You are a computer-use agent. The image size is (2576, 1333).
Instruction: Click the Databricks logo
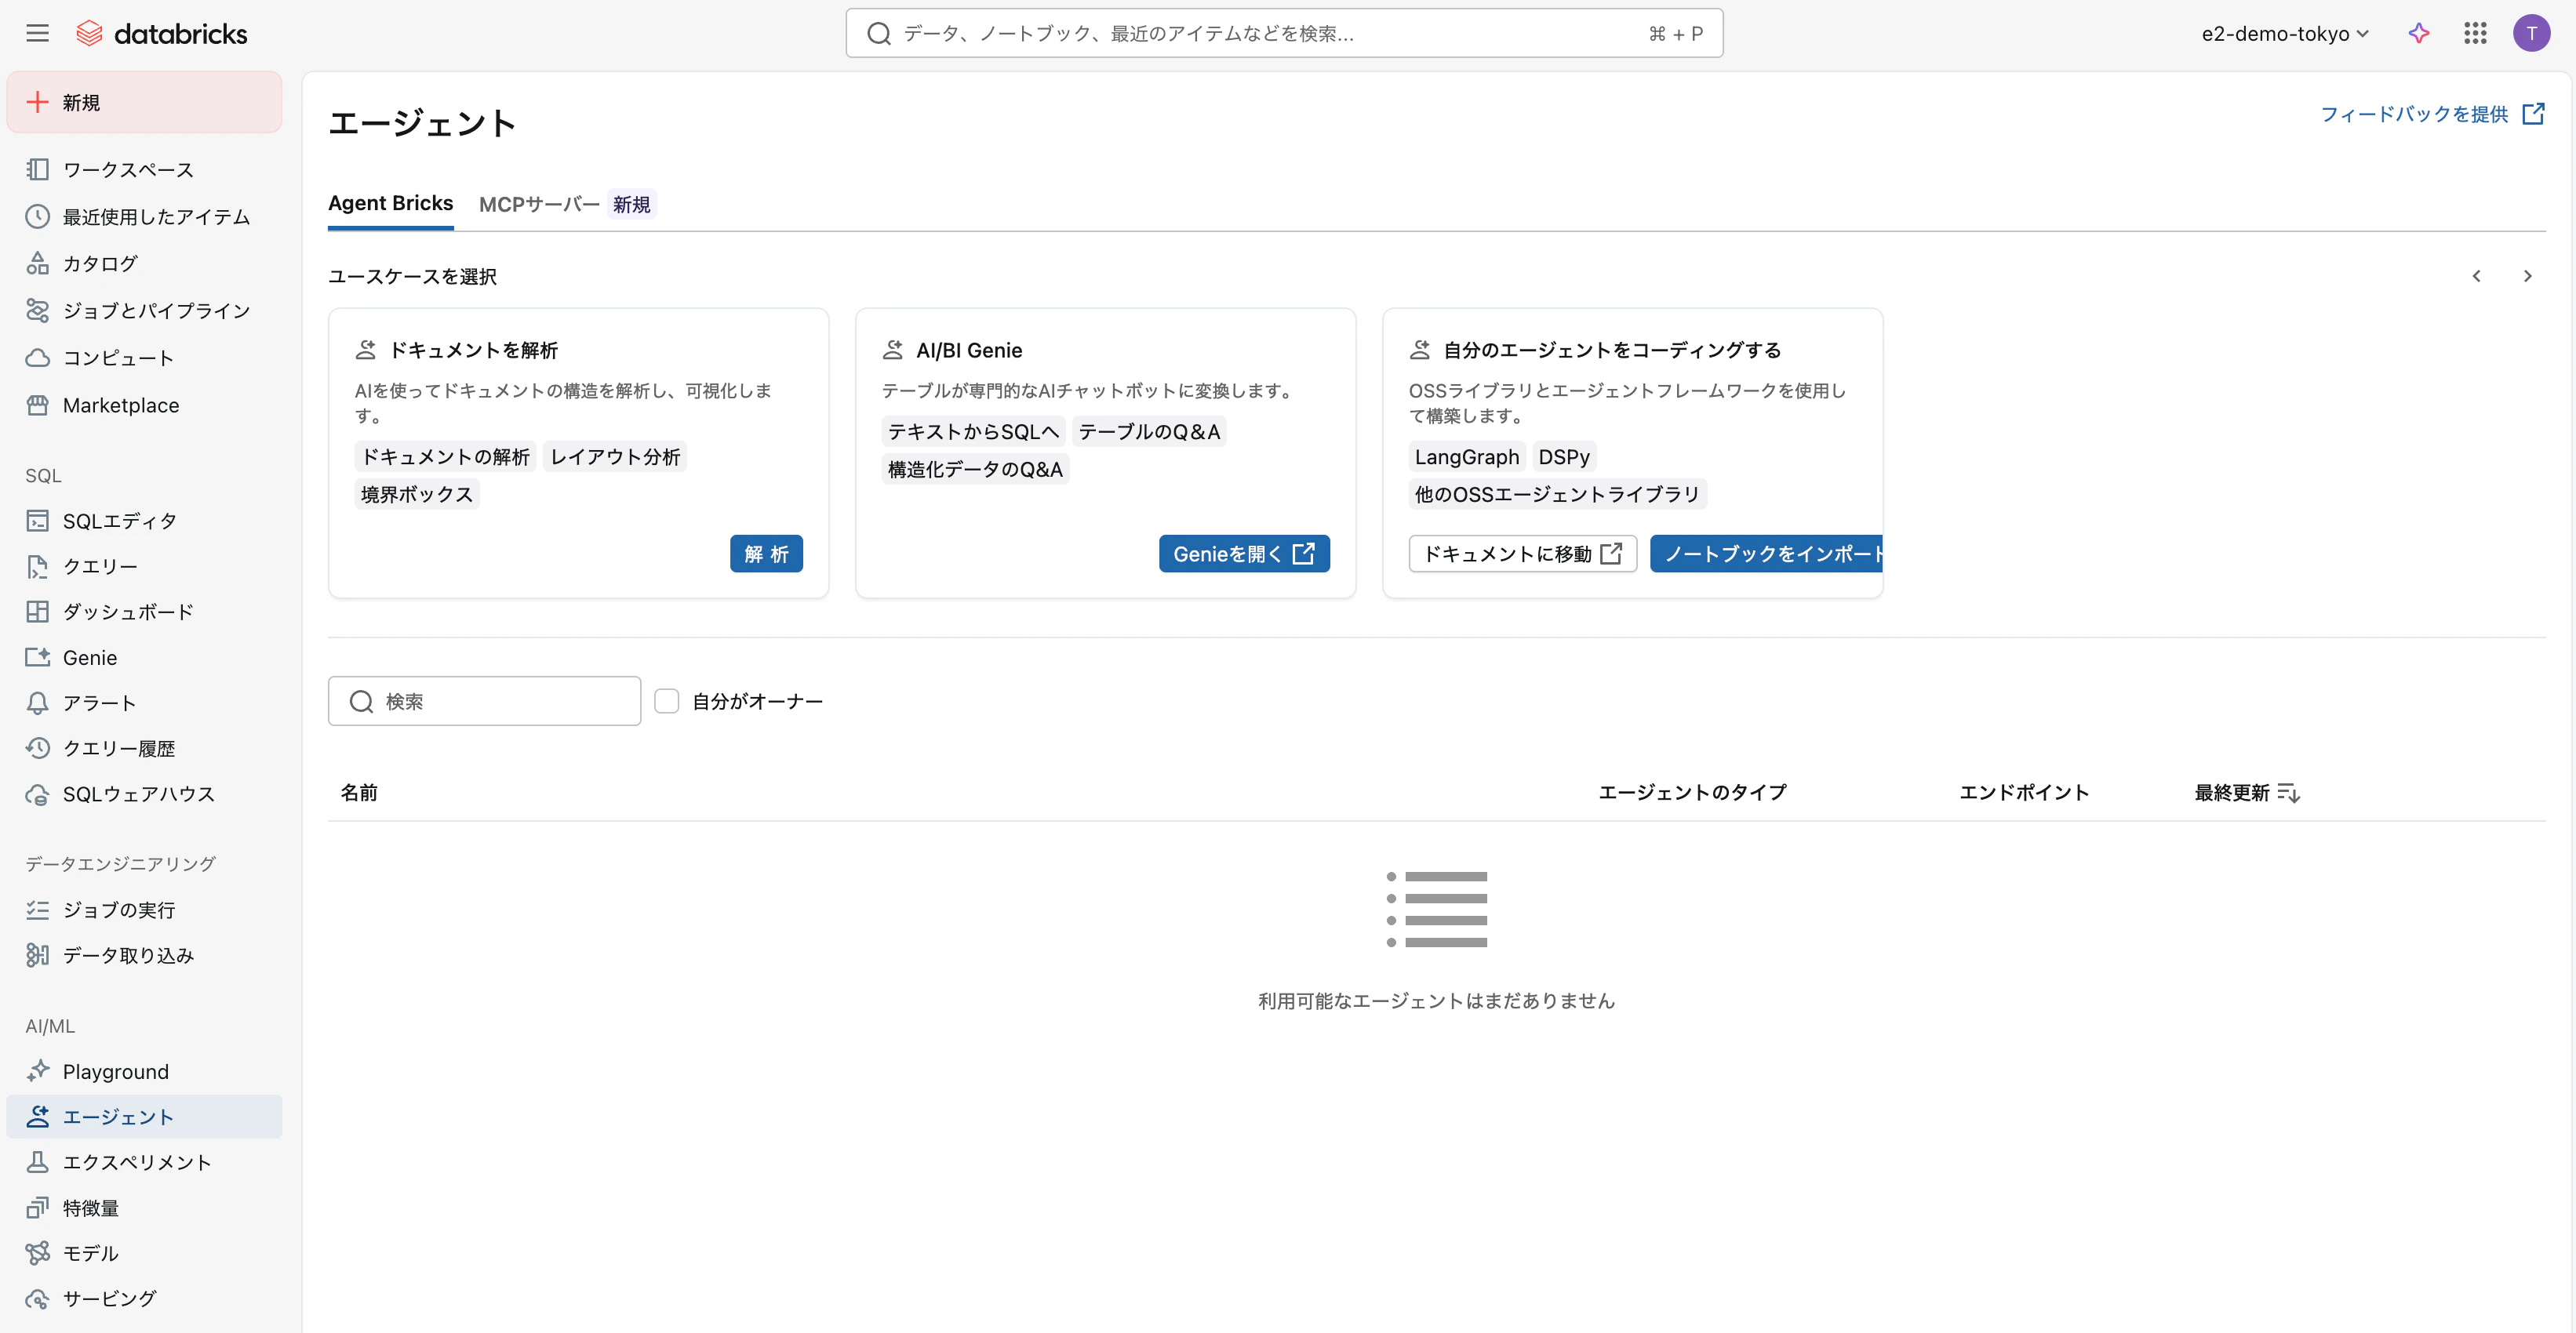click(161, 33)
